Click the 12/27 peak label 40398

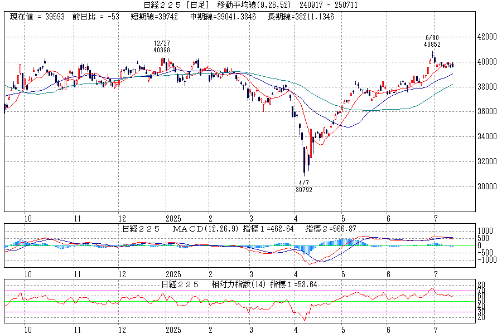162,50
